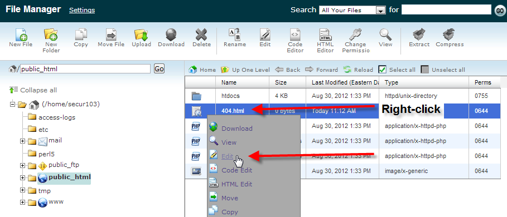Click the View magnifier toolbar icon
The width and height of the screenshot is (507, 217).
point(385,34)
